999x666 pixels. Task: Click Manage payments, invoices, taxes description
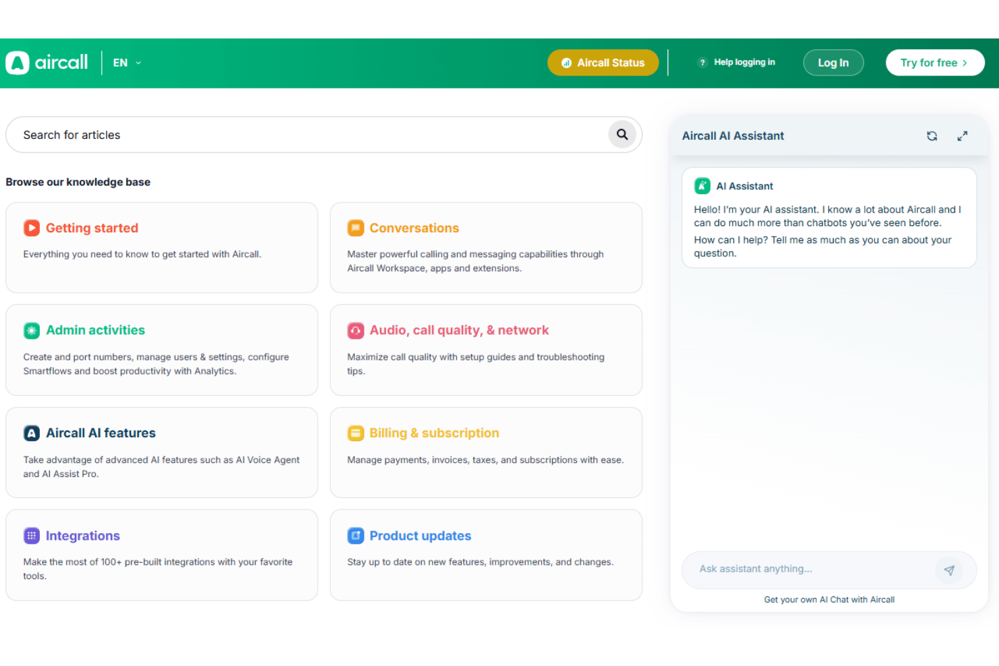tap(485, 460)
